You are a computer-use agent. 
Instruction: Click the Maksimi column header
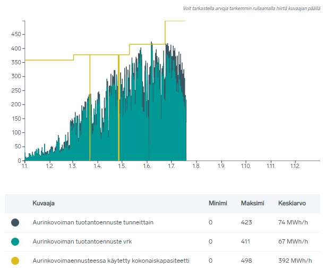pos(251,203)
